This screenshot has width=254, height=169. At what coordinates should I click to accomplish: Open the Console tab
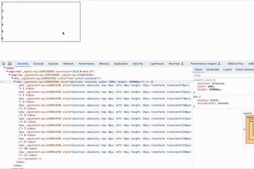click(x=38, y=64)
